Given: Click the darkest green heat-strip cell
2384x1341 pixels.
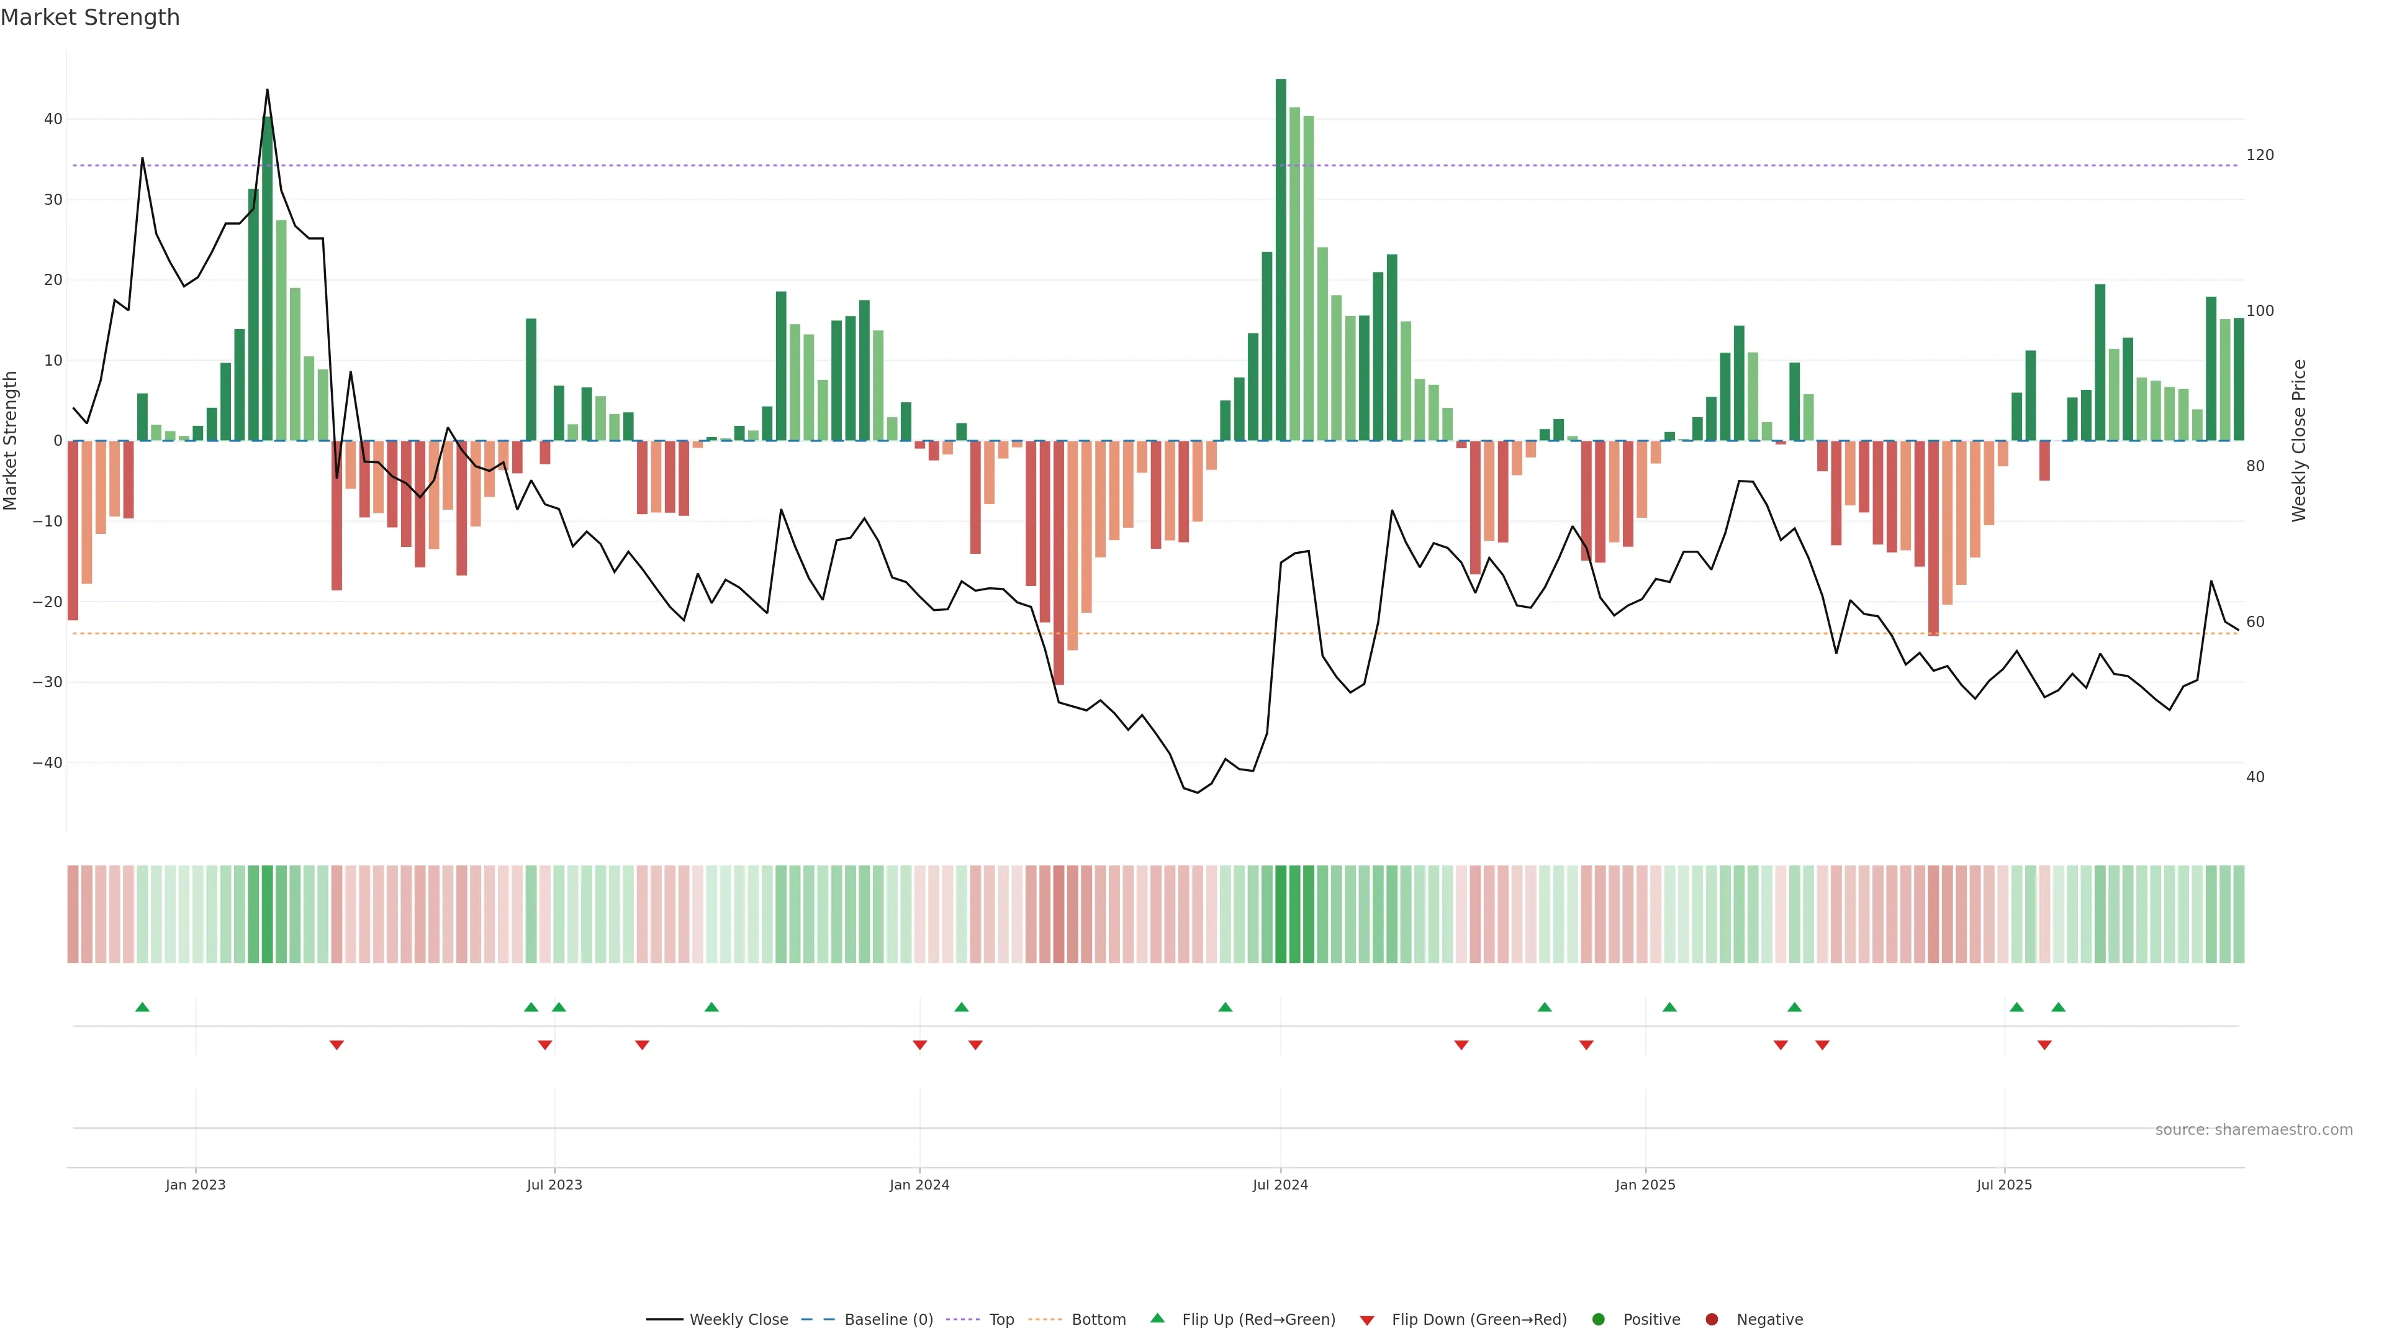Looking at the screenshot, I should pos(1281,914).
